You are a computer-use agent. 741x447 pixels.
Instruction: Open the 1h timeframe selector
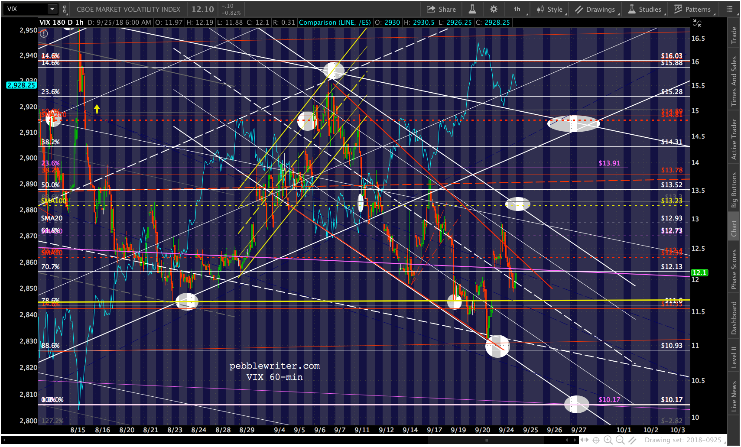[518, 9]
